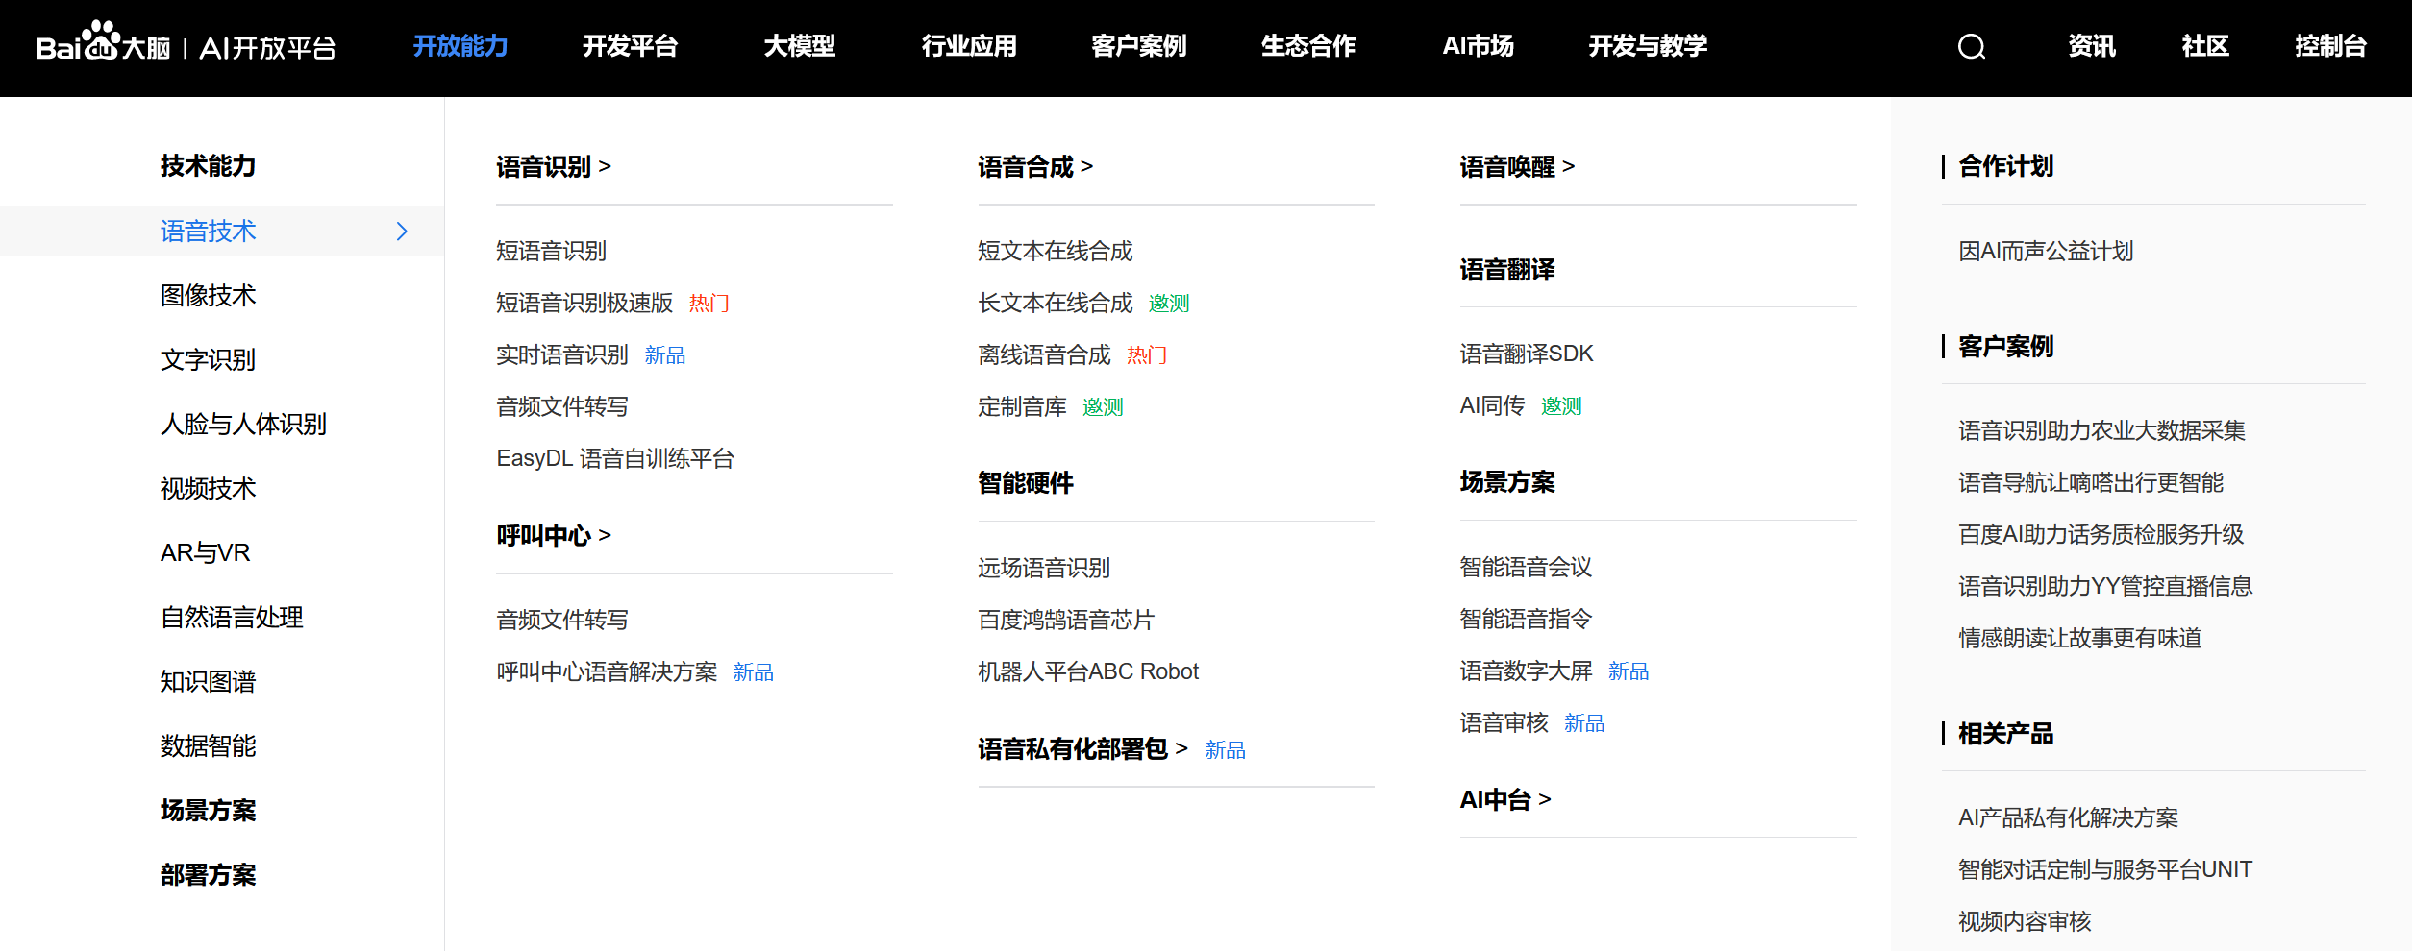
Task: Open AI产品私有化解决方案 link
Action: [x=2068, y=818]
